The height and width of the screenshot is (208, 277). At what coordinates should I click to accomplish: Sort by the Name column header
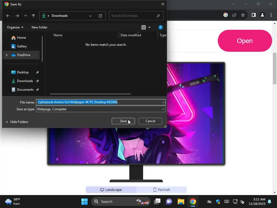[x=58, y=35]
